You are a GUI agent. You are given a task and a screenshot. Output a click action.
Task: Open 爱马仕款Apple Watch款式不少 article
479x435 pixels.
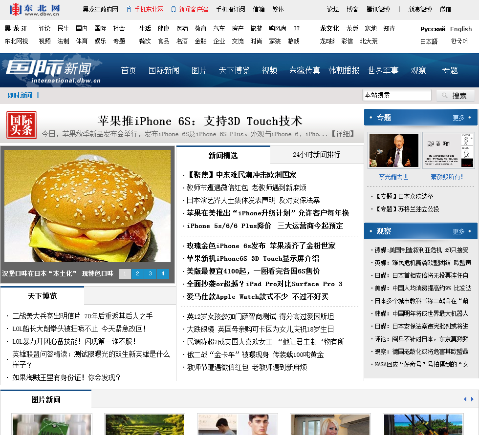(x=258, y=297)
